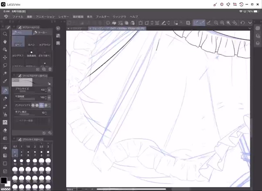Select the Operation object tool
The image size is (262, 191).
click(5, 49)
